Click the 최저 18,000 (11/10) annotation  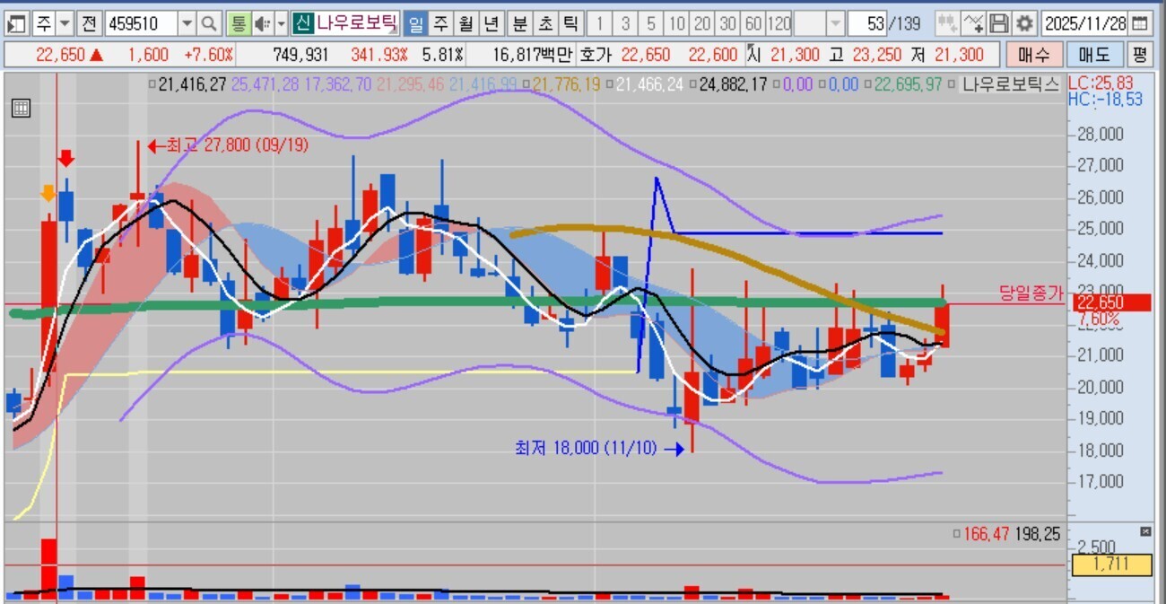pos(599,447)
